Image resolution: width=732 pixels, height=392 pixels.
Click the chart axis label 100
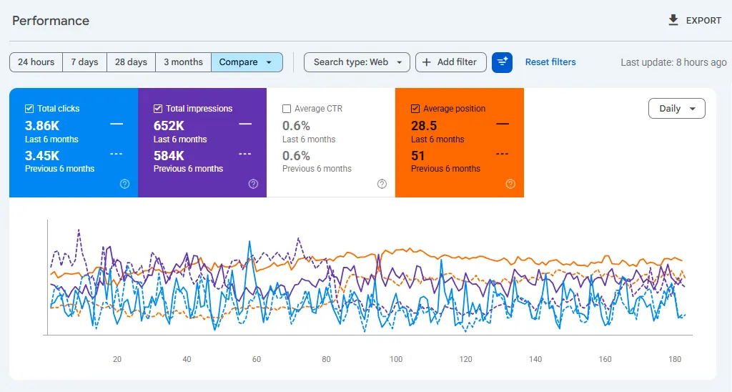tap(396, 359)
